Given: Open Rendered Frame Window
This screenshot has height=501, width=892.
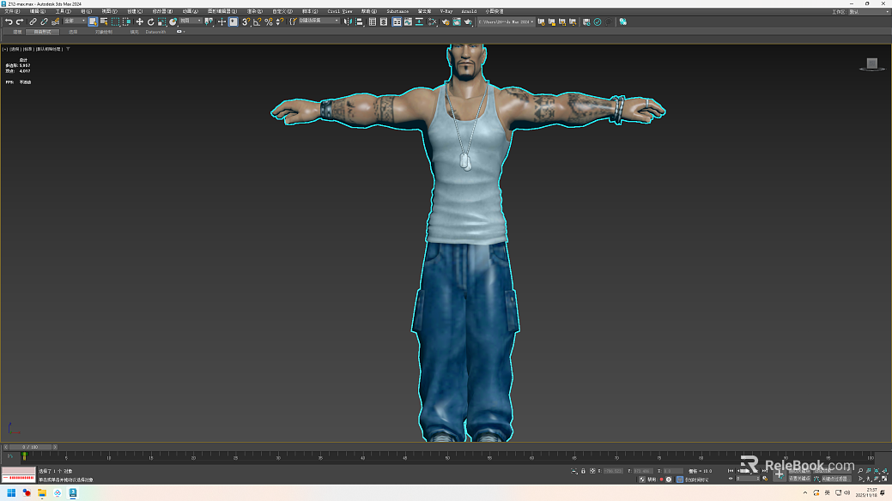Looking at the screenshot, I should pyautogui.click(x=456, y=21).
